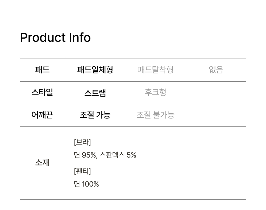The width and height of the screenshot is (266, 210).
Task: Pick the 스트랩 style option
Action: (95, 93)
